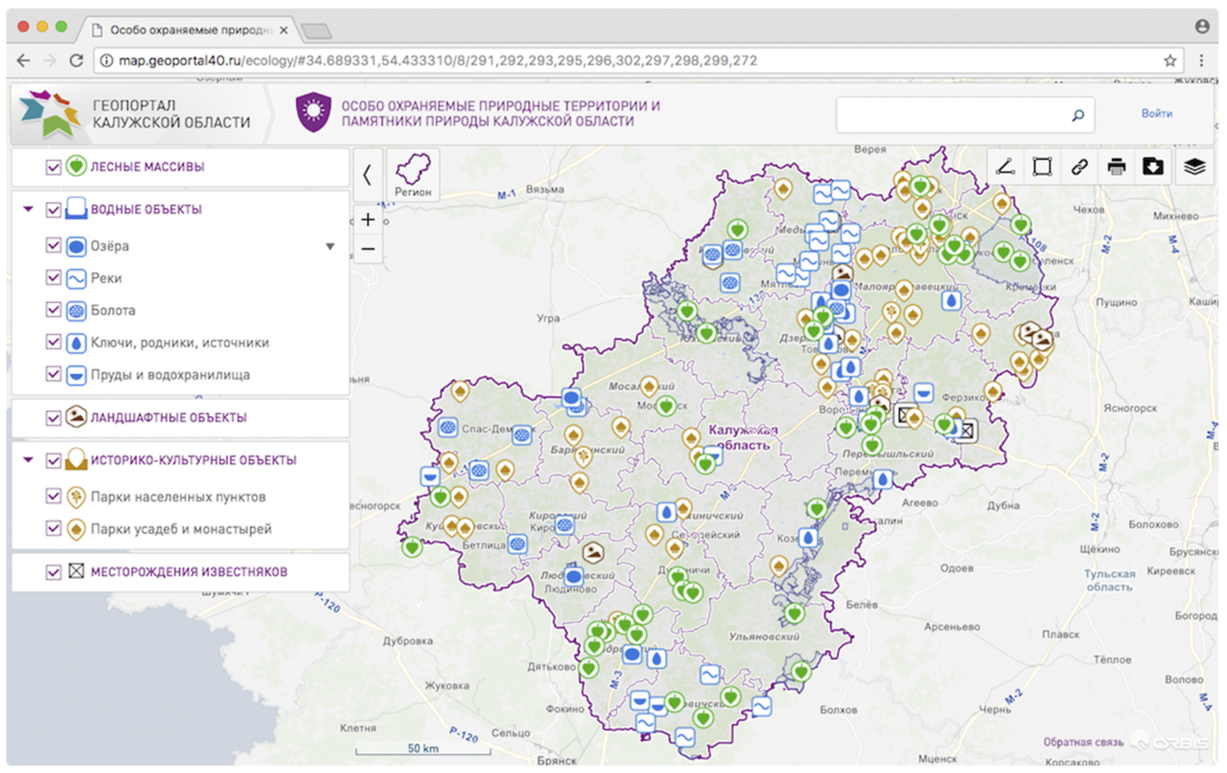Click the Регион outline button
The height and width of the screenshot is (773, 1227).
(x=413, y=174)
